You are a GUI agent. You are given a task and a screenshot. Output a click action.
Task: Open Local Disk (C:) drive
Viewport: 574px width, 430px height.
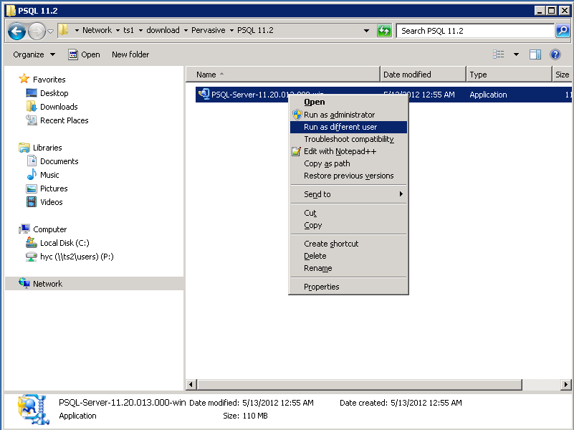(x=64, y=243)
